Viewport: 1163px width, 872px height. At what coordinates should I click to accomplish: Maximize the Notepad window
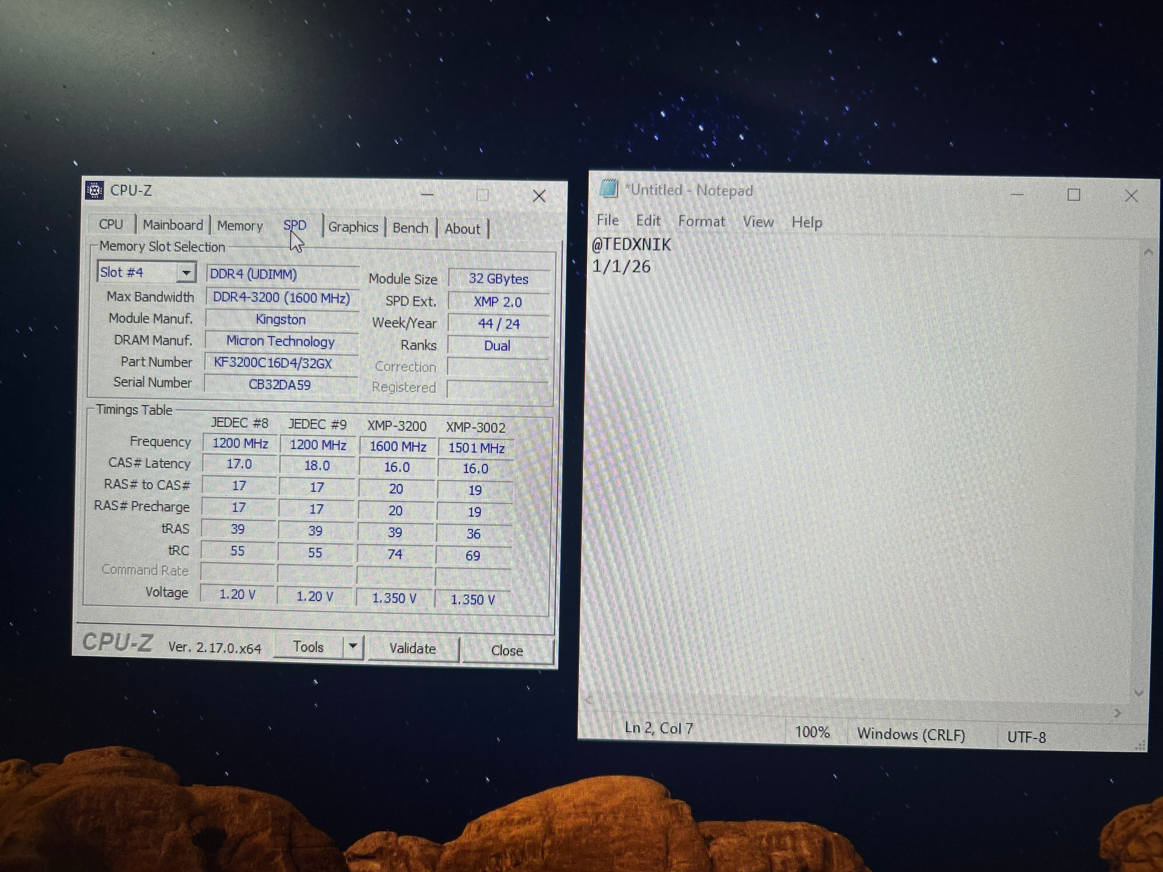click(1073, 195)
